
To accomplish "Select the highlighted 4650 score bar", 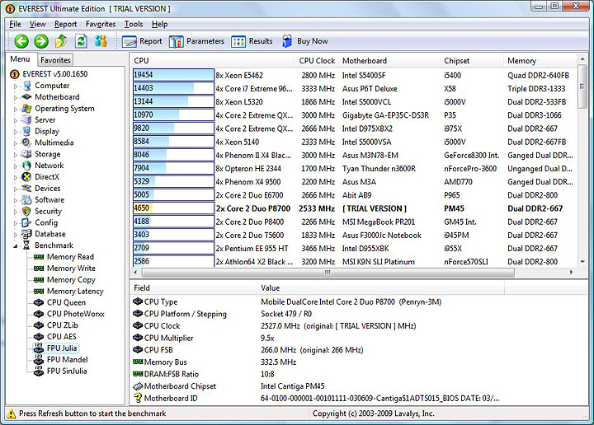I will pos(173,208).
